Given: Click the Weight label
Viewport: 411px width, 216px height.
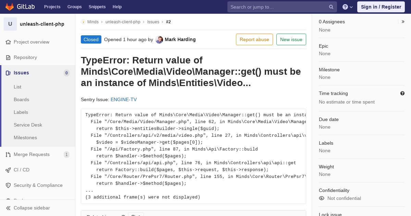Looking at the screenshot, I should pyautogui.click(x=326, y=167).
